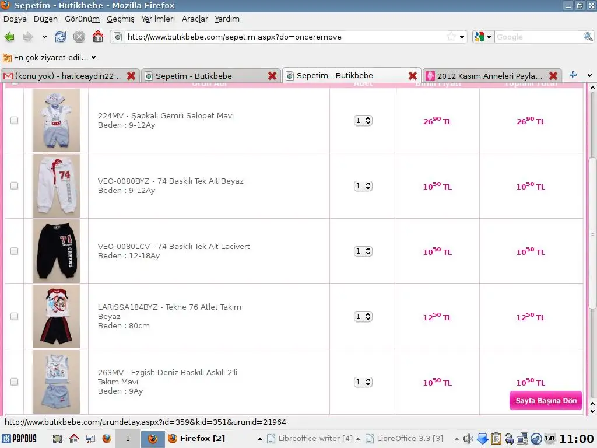Open the Araçlar menu

(x=195, y=19)
